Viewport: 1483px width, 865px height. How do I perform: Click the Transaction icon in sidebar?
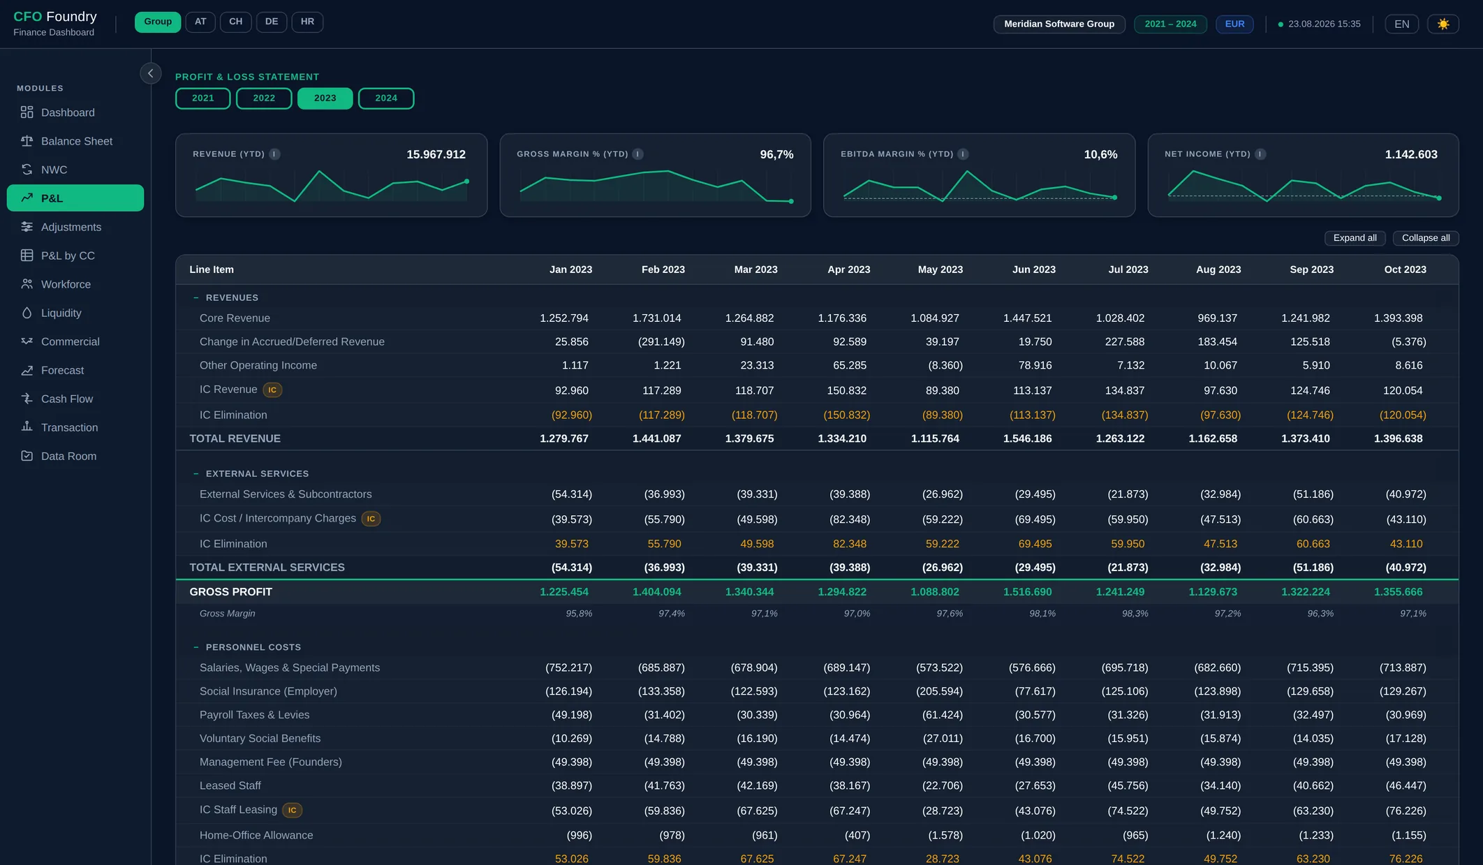[x=27, y=427]
